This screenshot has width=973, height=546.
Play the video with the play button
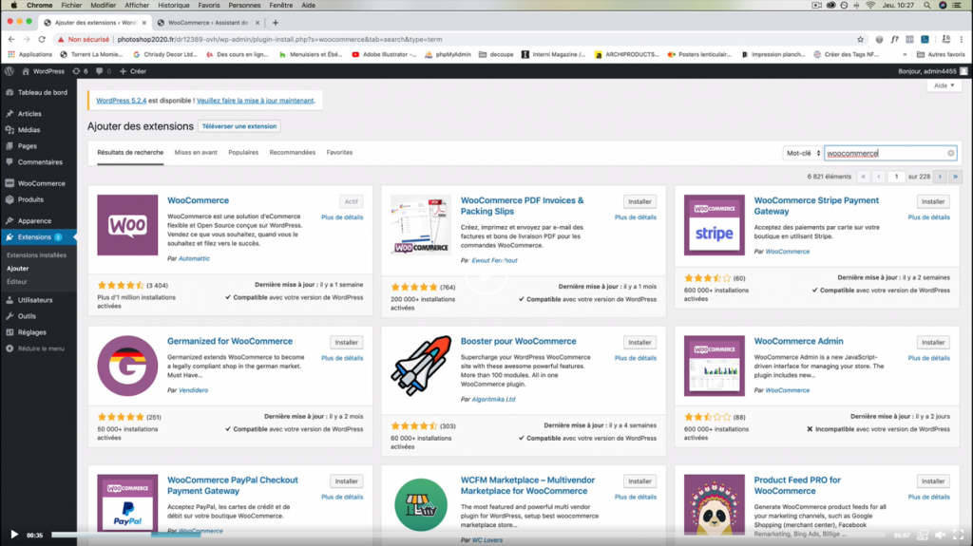pos(13,535)
